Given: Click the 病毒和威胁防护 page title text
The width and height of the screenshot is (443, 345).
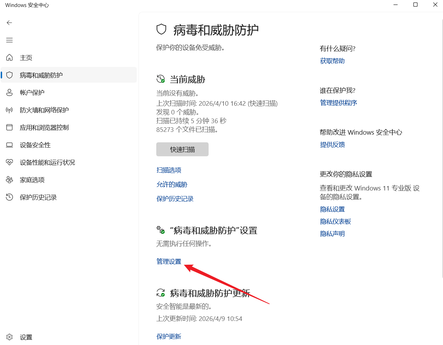Looking at the screenshot, I should [x=216, y=30].
